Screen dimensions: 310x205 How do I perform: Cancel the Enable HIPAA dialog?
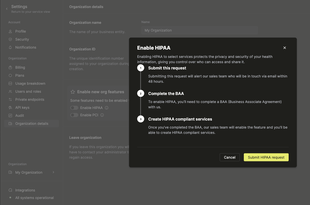coord(229,157)
